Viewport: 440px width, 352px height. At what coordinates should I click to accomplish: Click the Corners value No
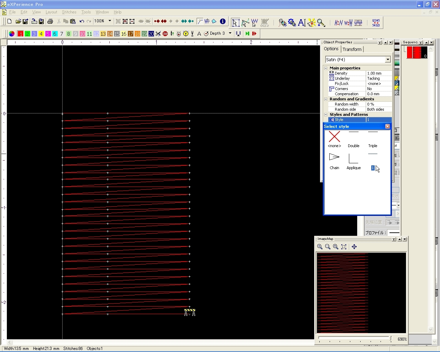pos(379,89)
